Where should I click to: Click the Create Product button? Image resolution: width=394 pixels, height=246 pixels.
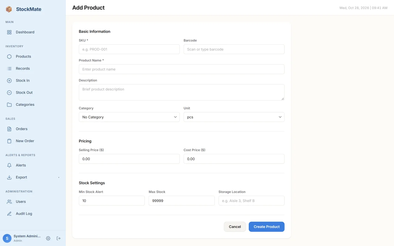(267, 227)
